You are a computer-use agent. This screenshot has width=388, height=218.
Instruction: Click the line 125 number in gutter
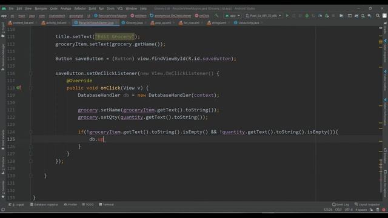click(x=11, y=139)
